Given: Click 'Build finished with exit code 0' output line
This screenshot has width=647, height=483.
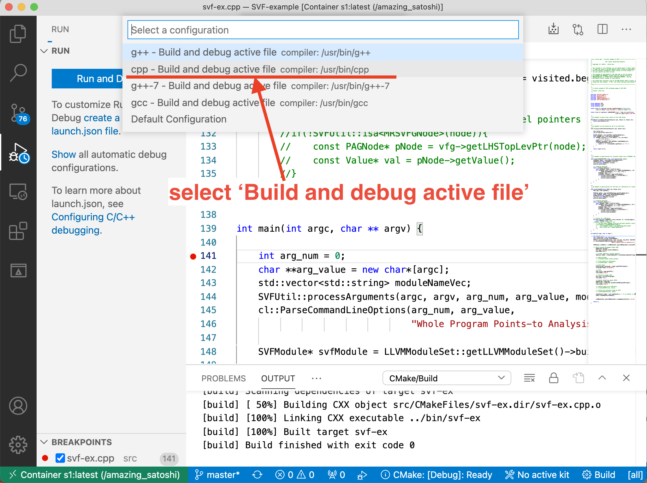Looking at the screenshot, I should point(308,445).
